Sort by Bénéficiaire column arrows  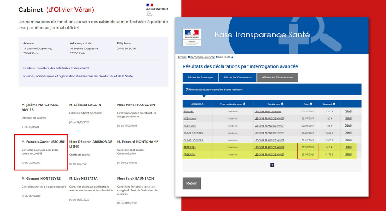pos(282,104)
